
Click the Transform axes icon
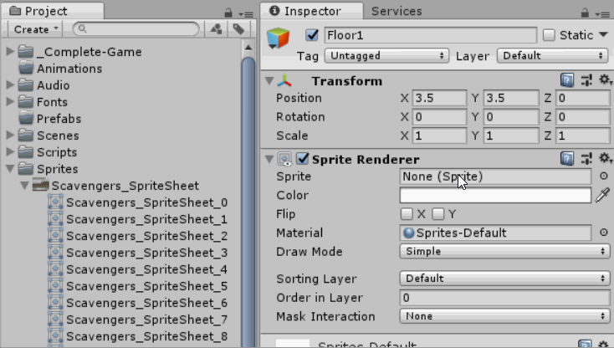click(284, 80)
